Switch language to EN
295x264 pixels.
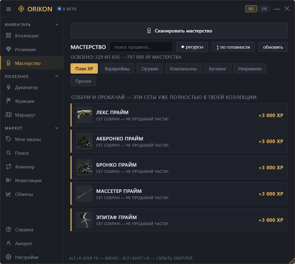point(264,9)
